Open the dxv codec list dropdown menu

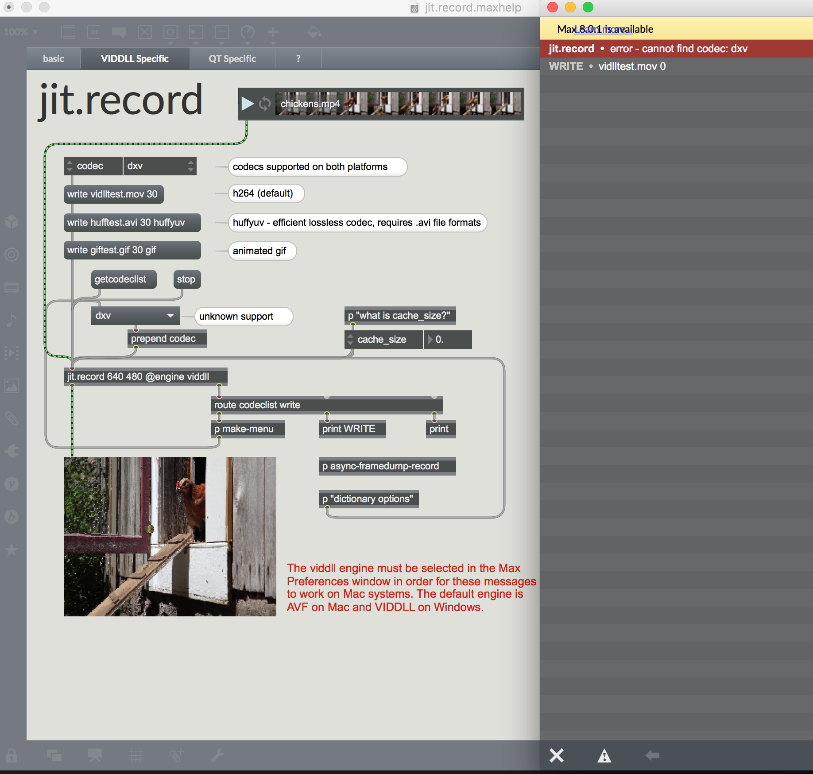tap(135, 316)
